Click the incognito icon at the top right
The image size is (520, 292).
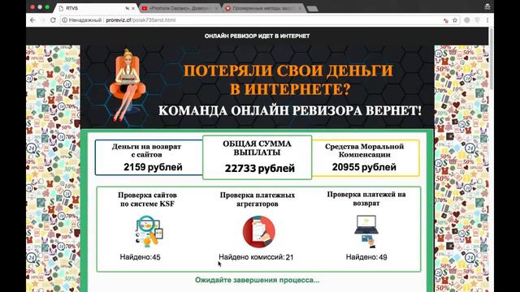(487, 6)
